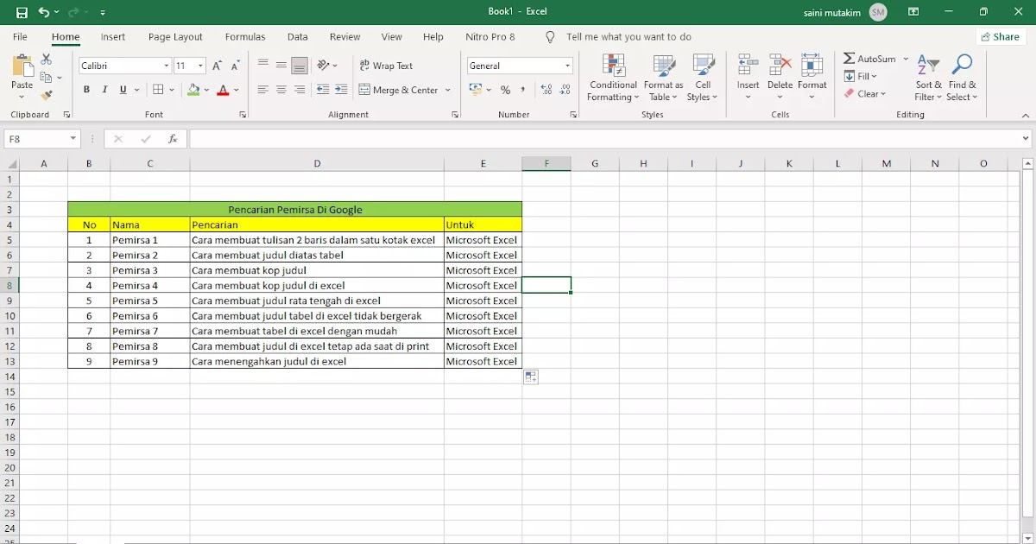Toggle Merge & Center

pos(399,90)
